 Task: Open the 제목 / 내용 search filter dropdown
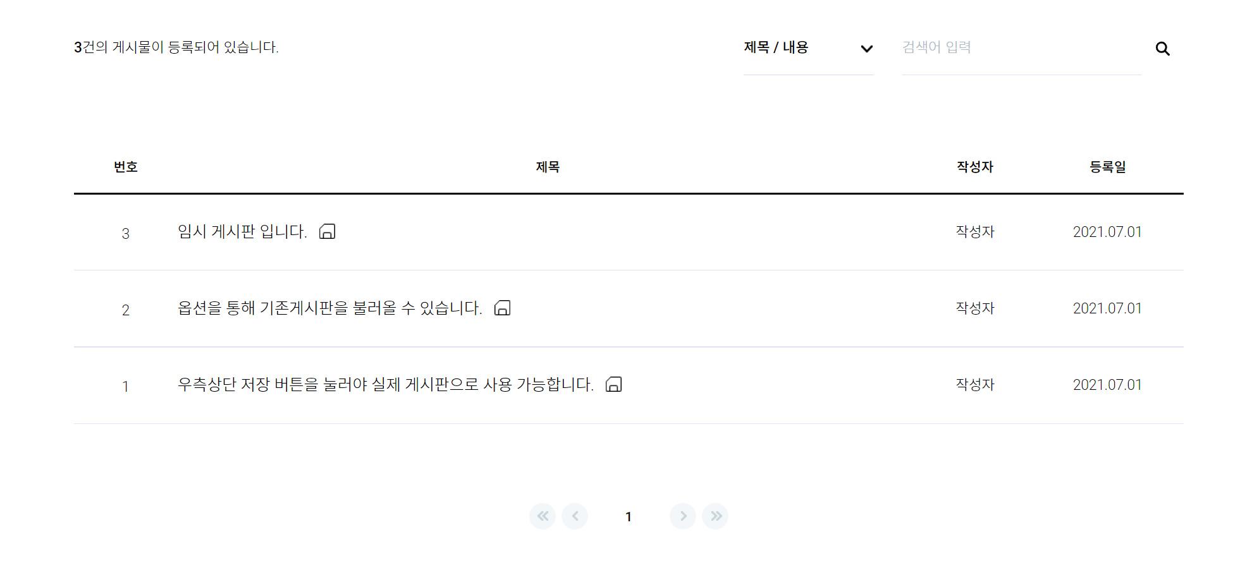click(809, 48)
